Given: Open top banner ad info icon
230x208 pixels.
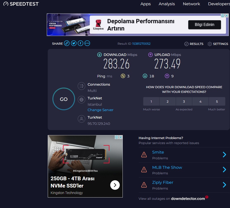Looking at the screenshot, I should pyautogui.click(x=223, y=15).
